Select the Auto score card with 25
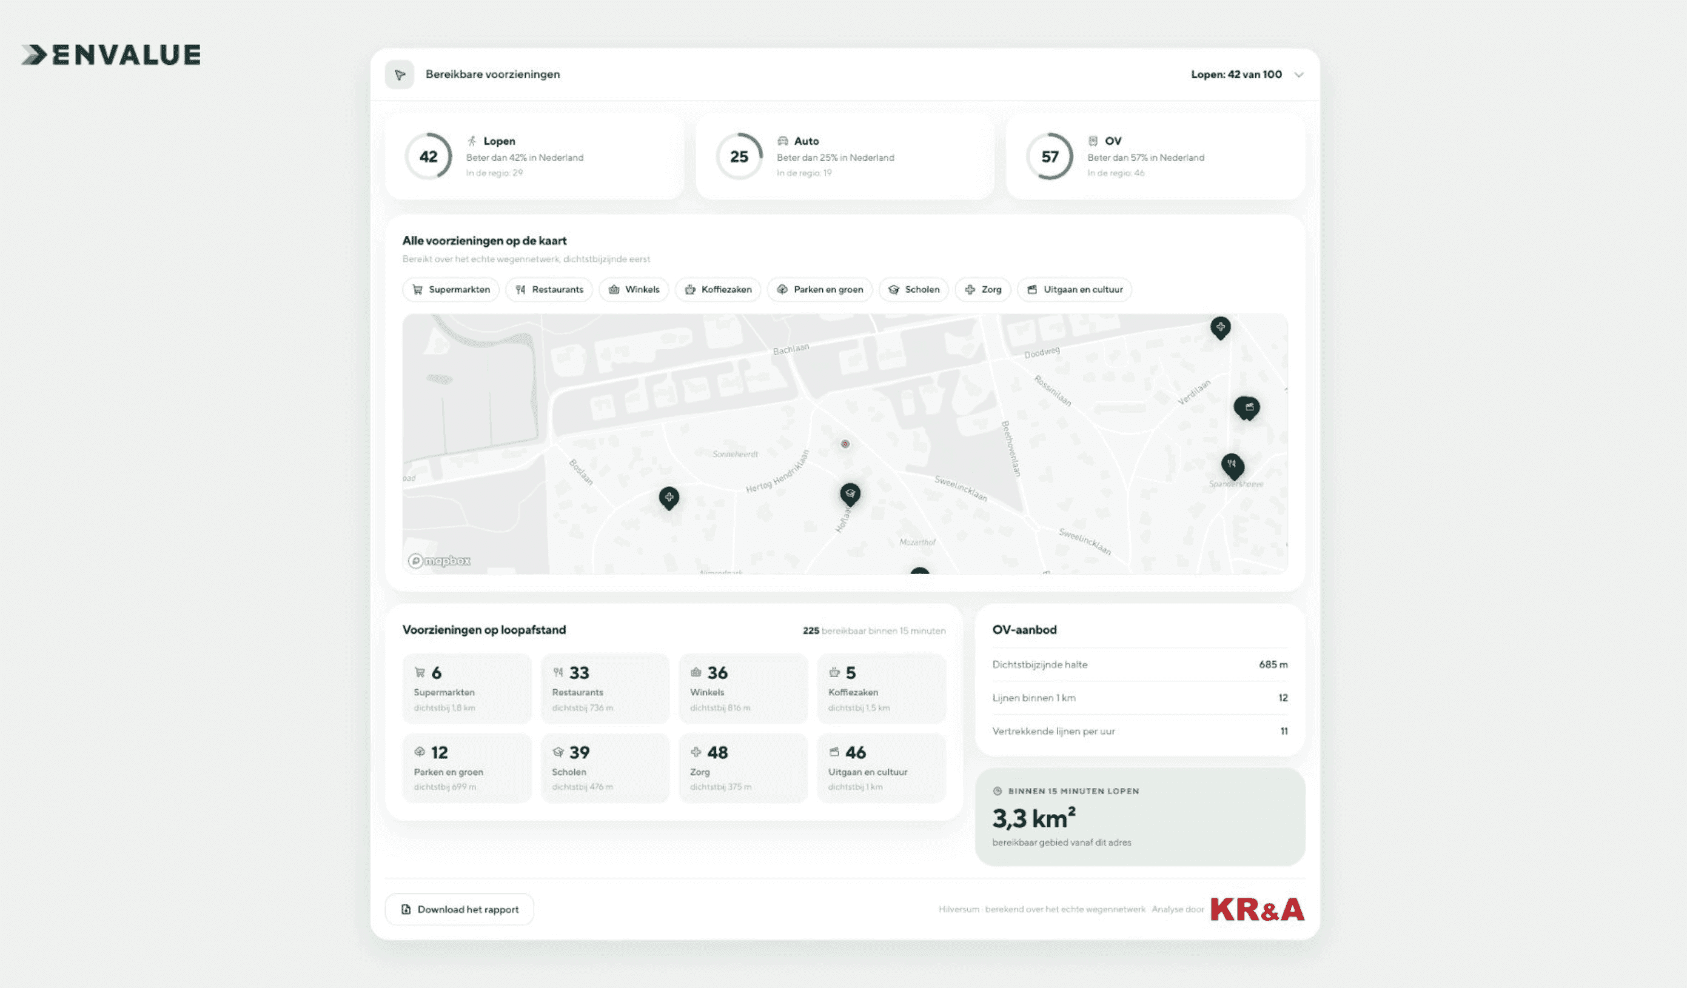The height and width of the screenshot is (988, 1687). [845, 156]
